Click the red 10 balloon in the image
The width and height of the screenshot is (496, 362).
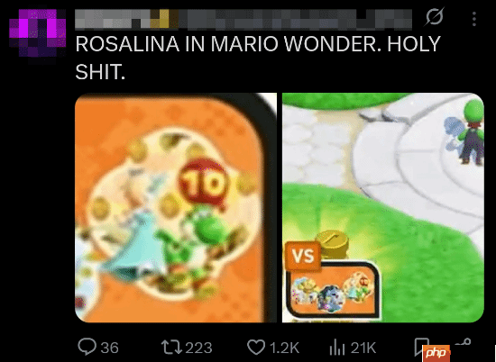tap(204, 184)
